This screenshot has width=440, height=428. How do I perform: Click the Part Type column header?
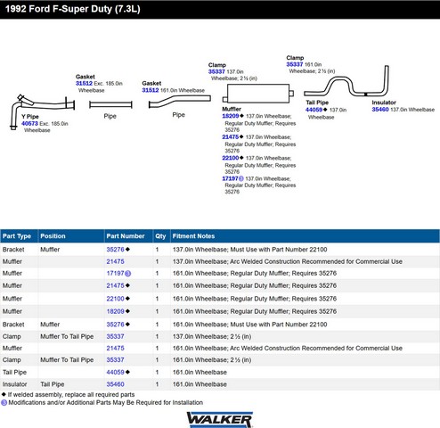pos(19,236)
